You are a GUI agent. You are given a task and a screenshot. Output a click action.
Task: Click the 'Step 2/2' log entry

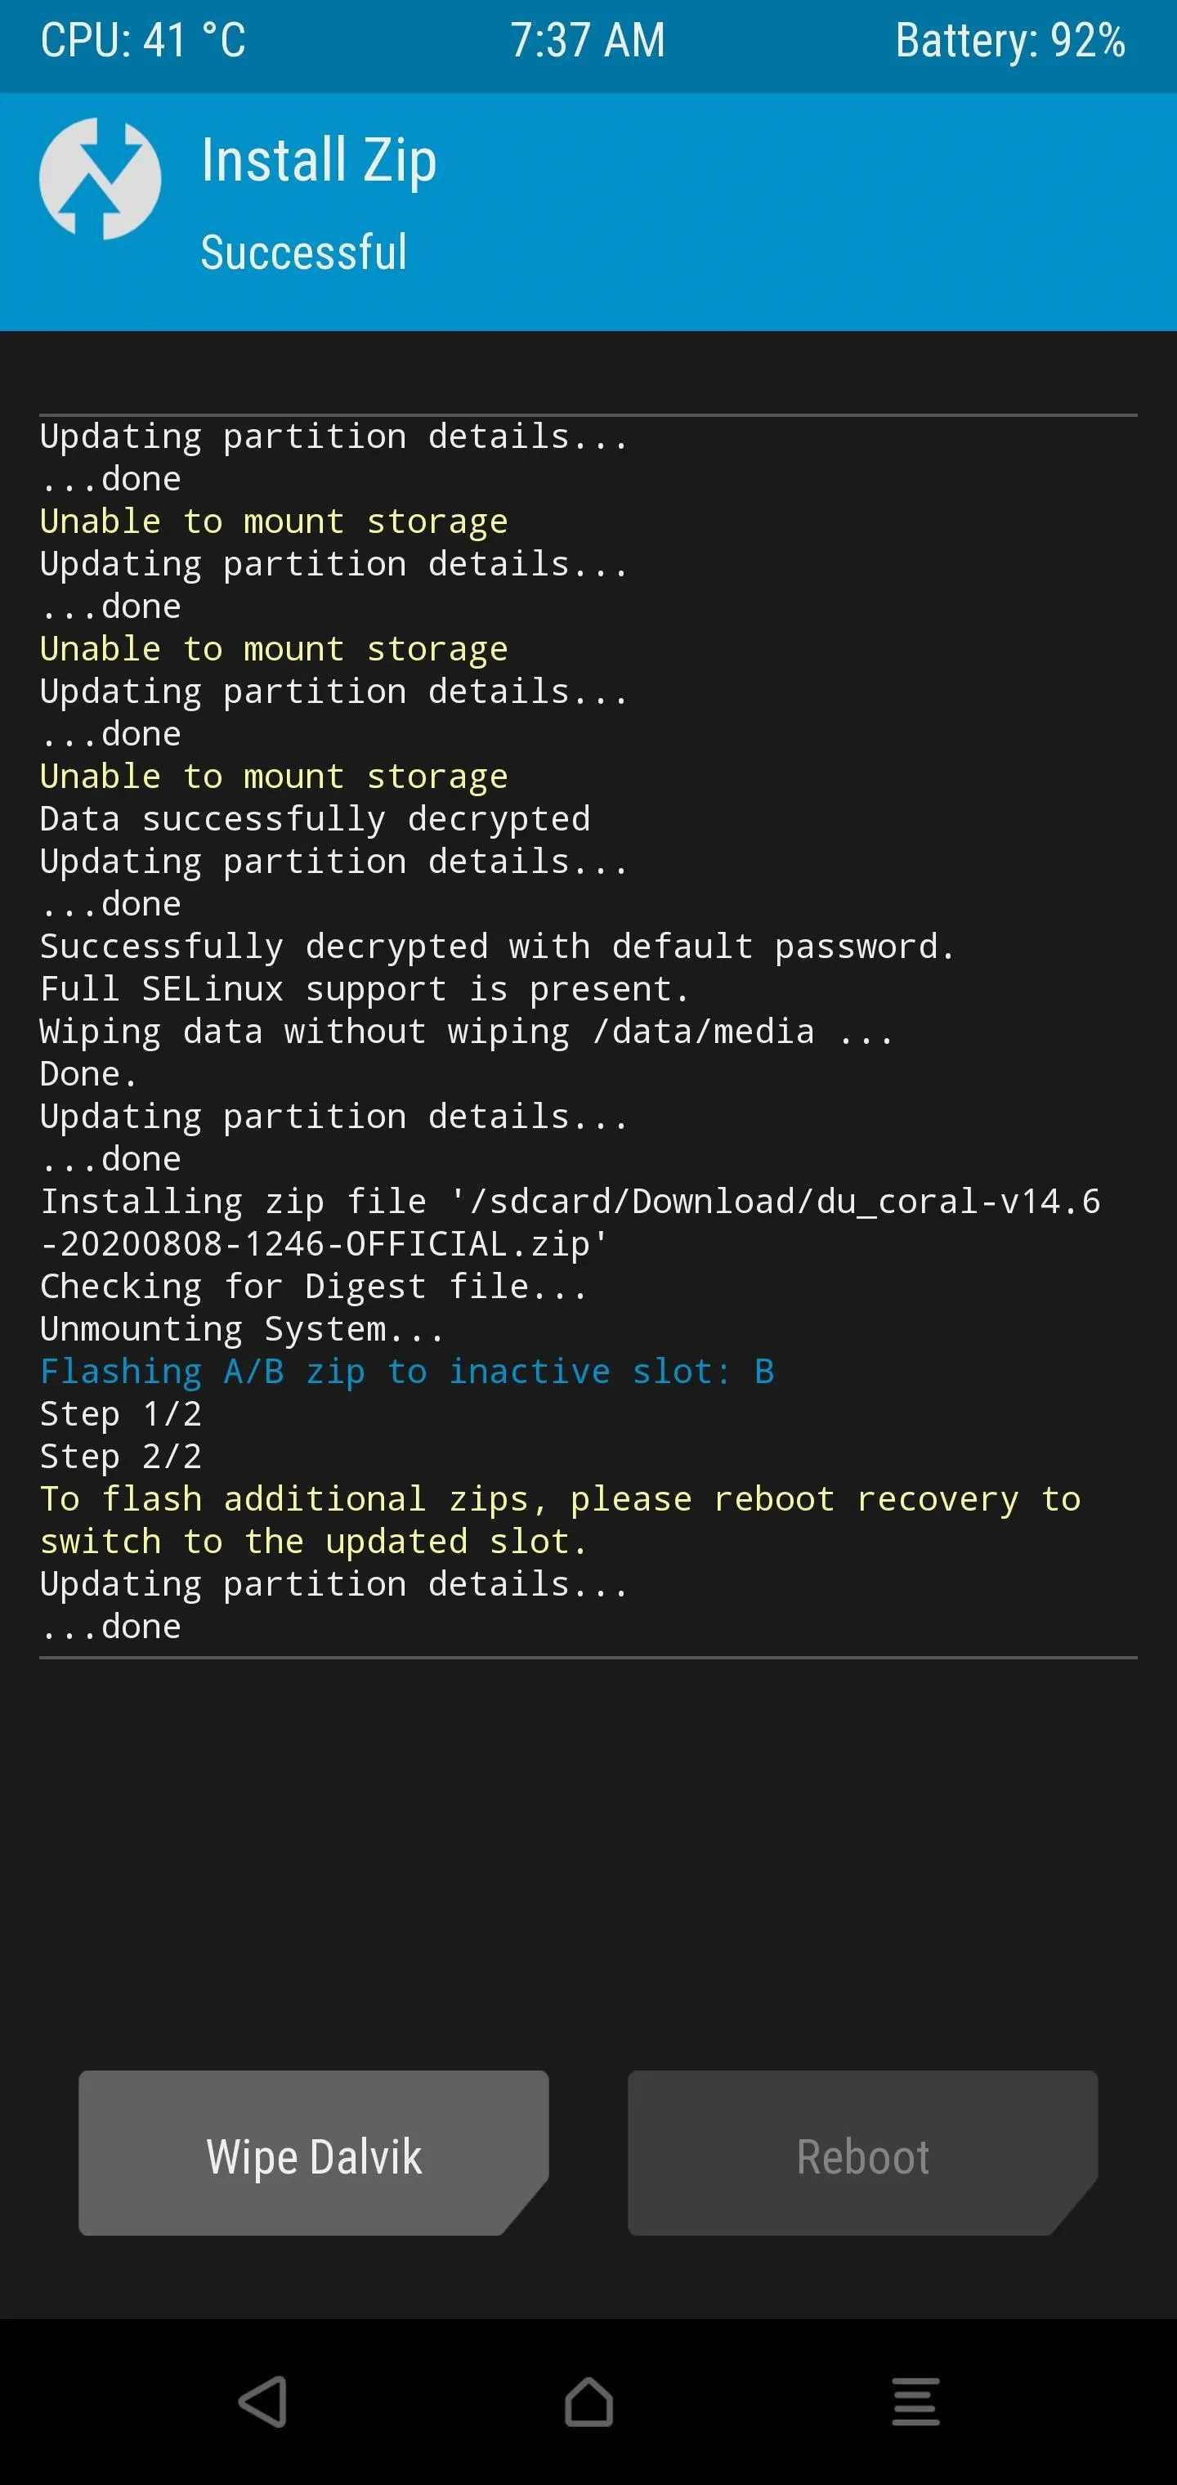pyautogui.click(x=121, y=1456)
